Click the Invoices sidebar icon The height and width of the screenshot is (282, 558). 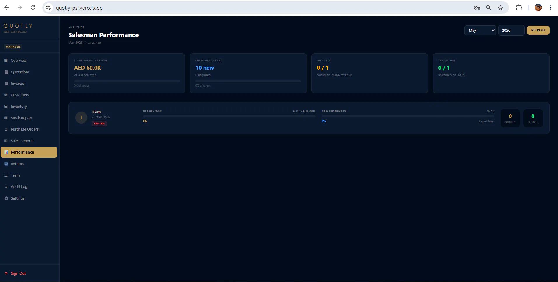(6, 83)
